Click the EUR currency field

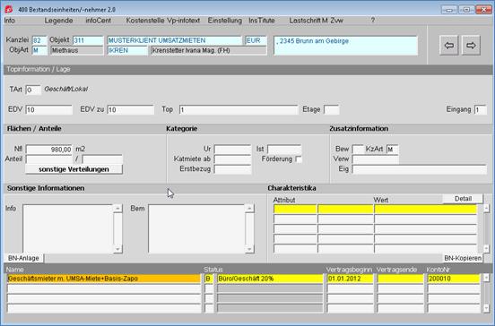(256, 40)
